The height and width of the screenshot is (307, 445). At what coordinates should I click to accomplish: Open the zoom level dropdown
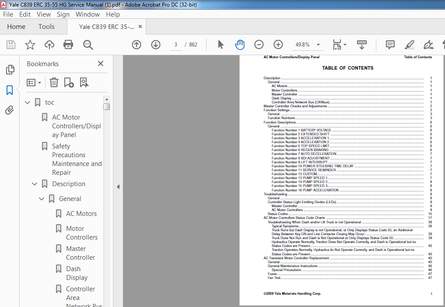click(x=318, y=45)
